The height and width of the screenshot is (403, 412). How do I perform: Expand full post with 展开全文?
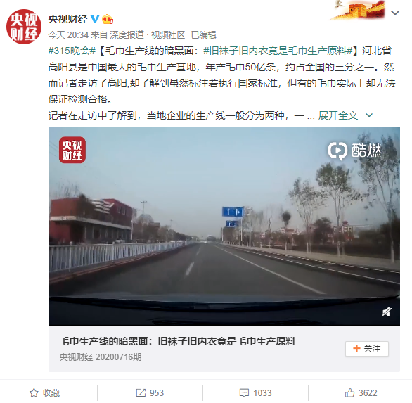(338, 115)
